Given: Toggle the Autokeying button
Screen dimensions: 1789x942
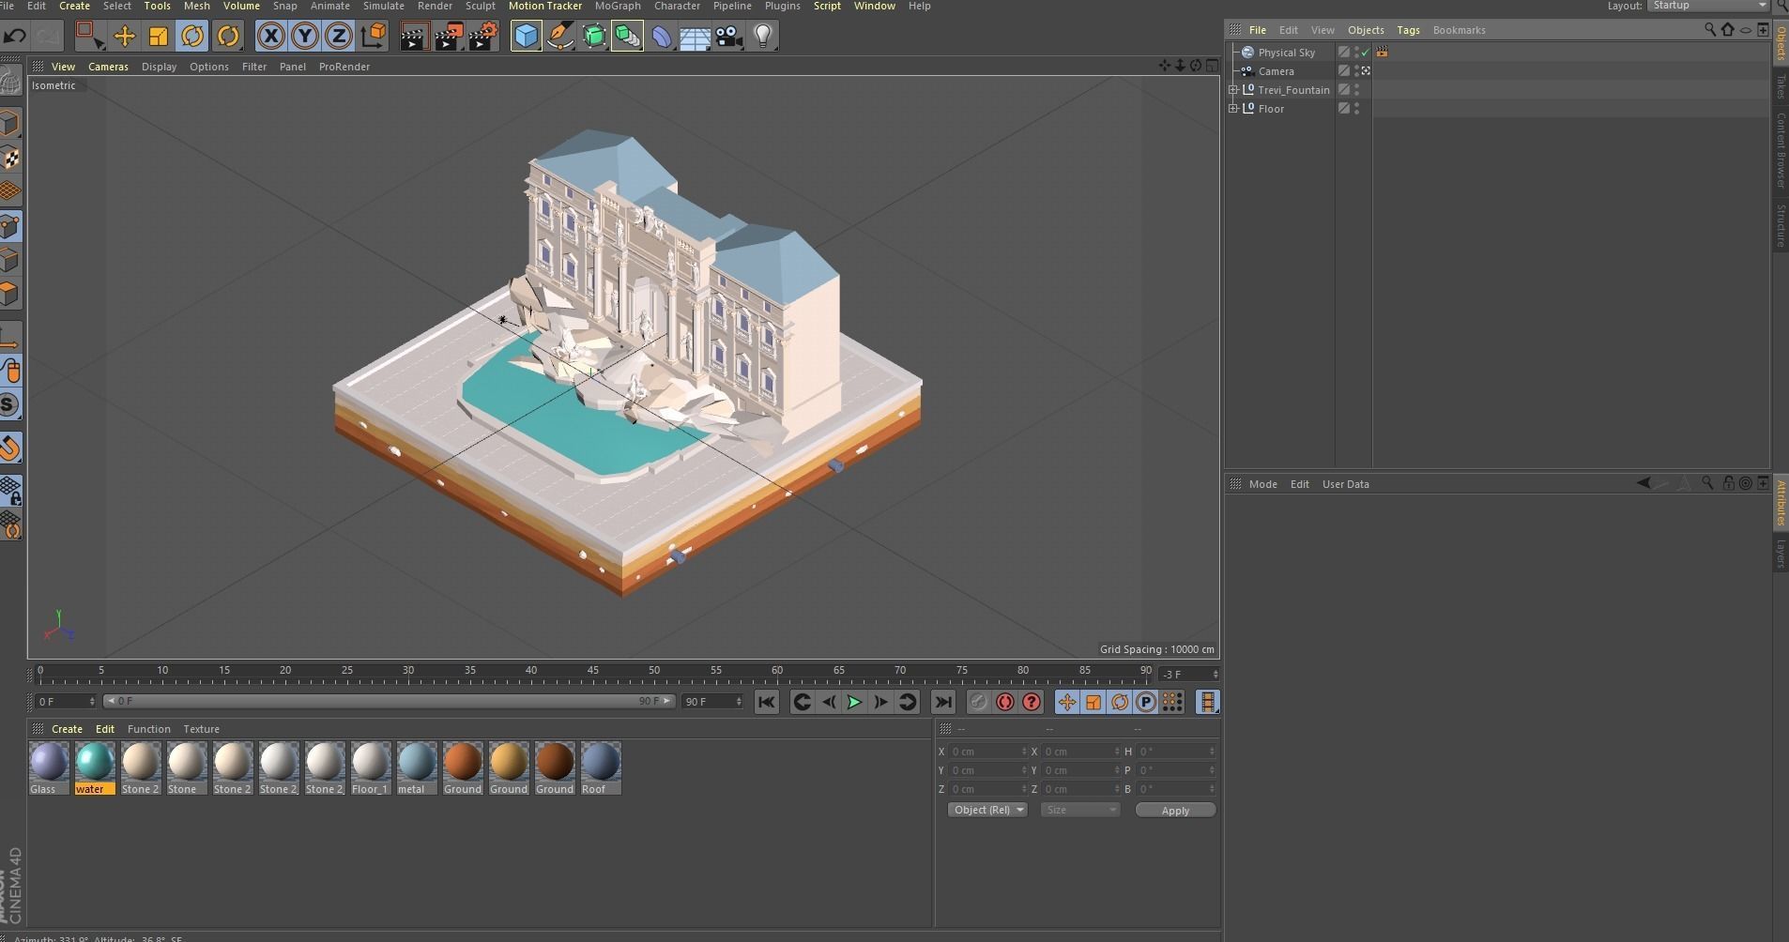Looking at the screenshot, I should tap(1005, 702).
